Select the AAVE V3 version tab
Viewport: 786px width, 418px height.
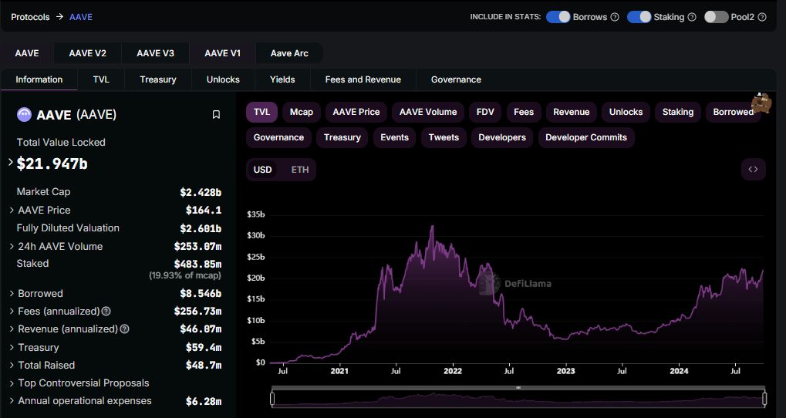[x=155, y=53]
